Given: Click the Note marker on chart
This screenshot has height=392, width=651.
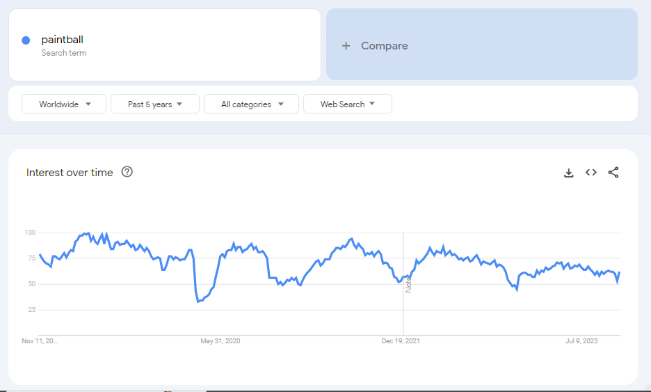Looking at the screenshot, I should [408, 284].
